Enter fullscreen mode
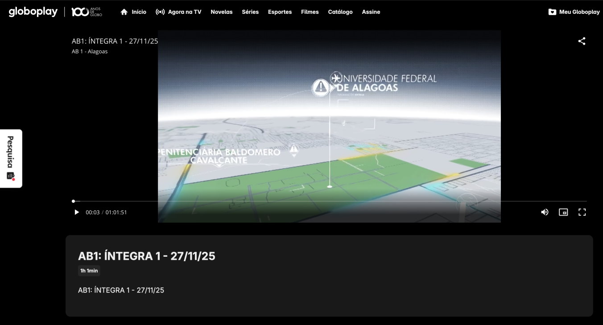 (582, 212)
